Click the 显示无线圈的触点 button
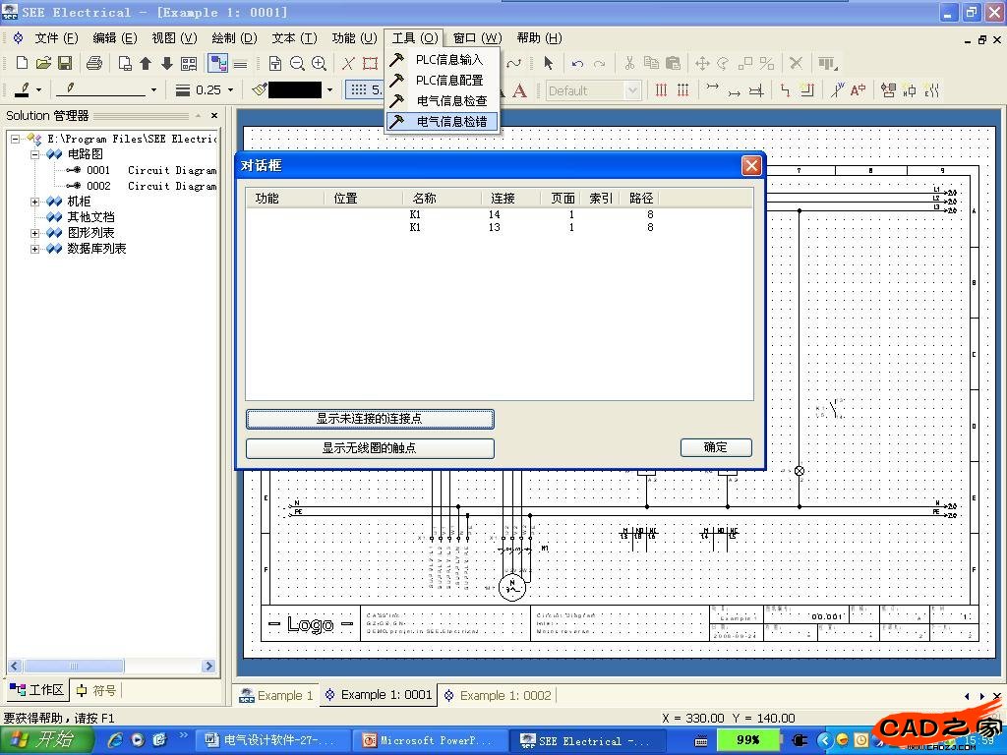The width and height of the screenshot is (1007, 755). pyautogui.click(x=370, y=448)
